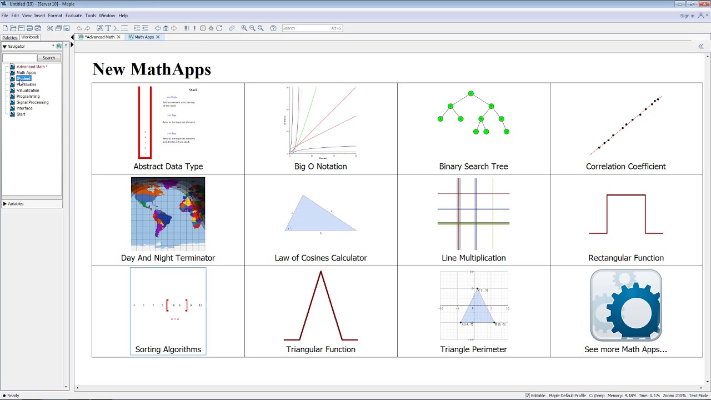
Task: Click the Print icon in toolbar
Action: (29, 28)
